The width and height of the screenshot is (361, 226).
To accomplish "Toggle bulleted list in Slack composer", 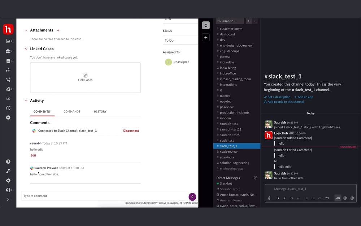I will point(313,198).
